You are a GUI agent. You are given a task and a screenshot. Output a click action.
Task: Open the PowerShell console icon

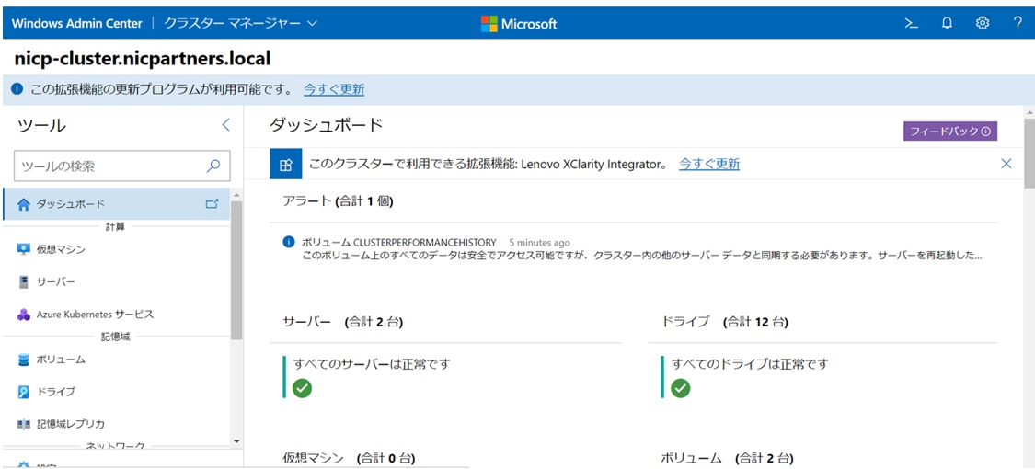click(912, 23)
